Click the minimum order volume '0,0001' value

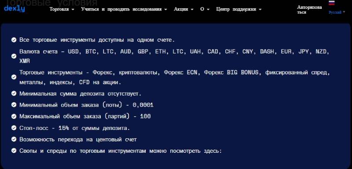tap(143, 105)
